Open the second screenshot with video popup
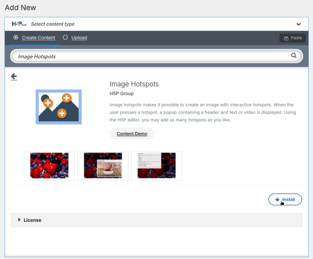 tap(103, 166)
